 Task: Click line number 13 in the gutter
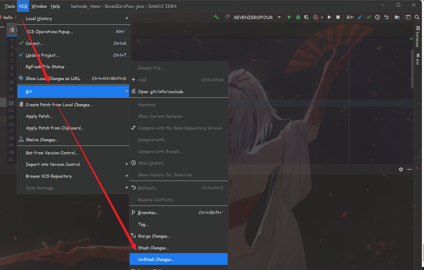11,103
